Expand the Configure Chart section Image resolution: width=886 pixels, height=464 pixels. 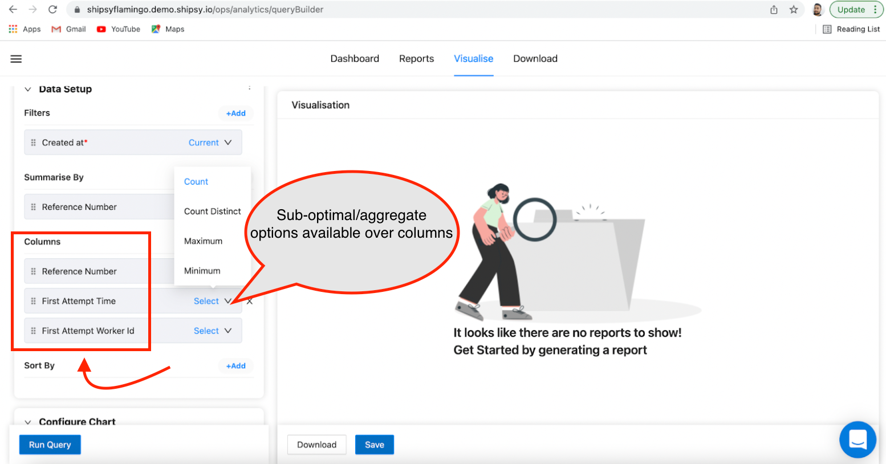tap(27, 422)
